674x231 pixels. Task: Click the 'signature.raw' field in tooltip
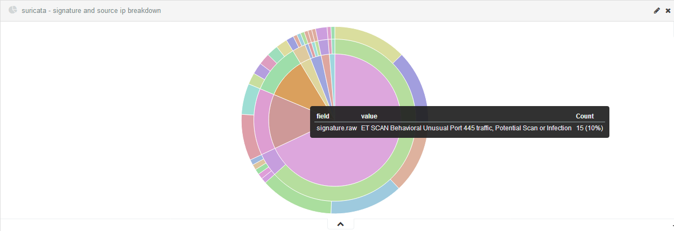point(336,128)
